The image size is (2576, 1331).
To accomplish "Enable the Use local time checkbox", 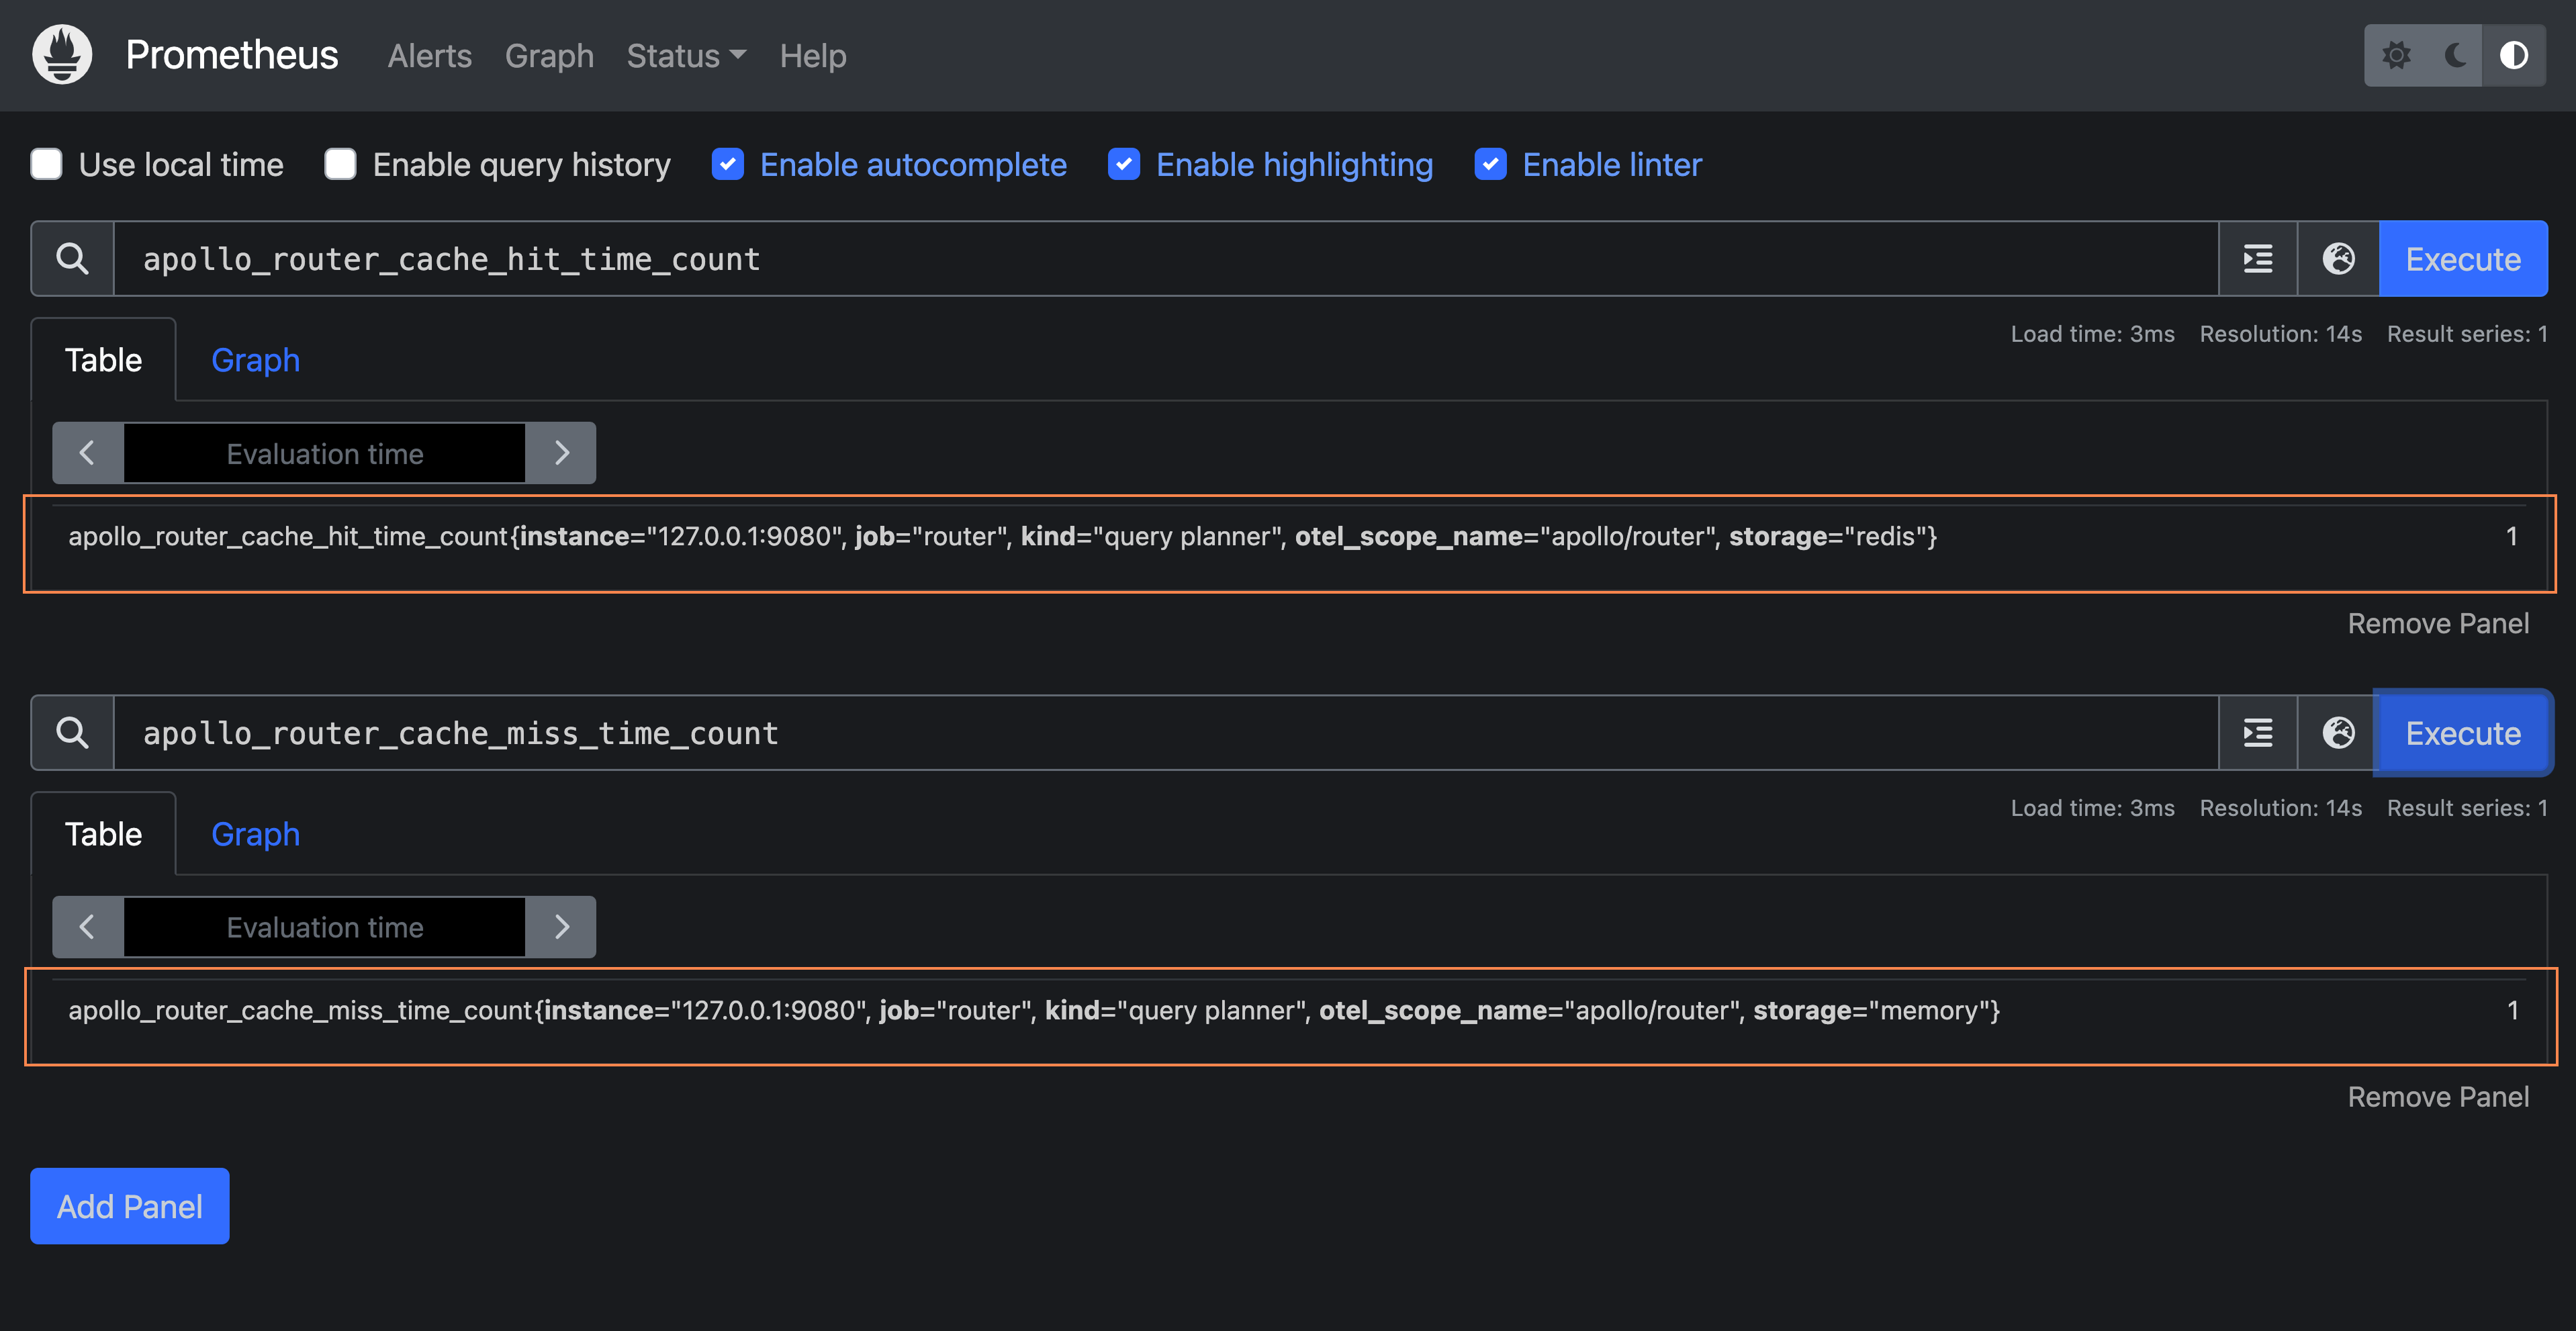I will coord(46,164).
